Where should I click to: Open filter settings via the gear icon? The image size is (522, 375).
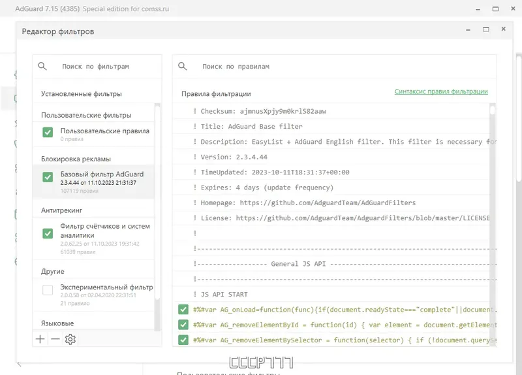(x=70, y=339)
